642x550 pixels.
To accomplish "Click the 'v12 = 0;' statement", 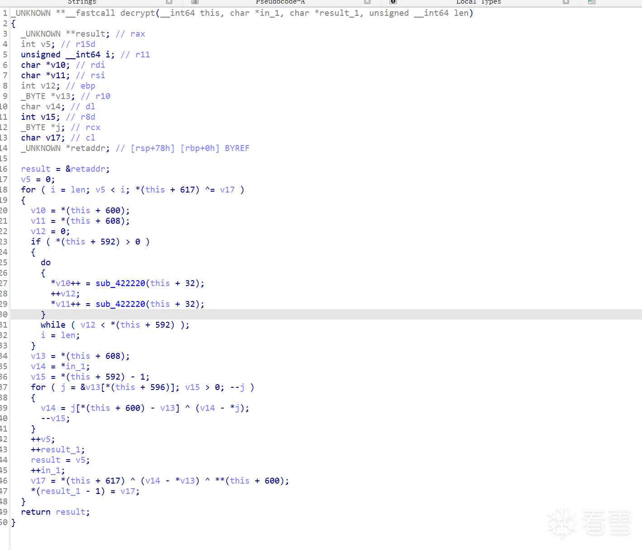I will point(50,231).
